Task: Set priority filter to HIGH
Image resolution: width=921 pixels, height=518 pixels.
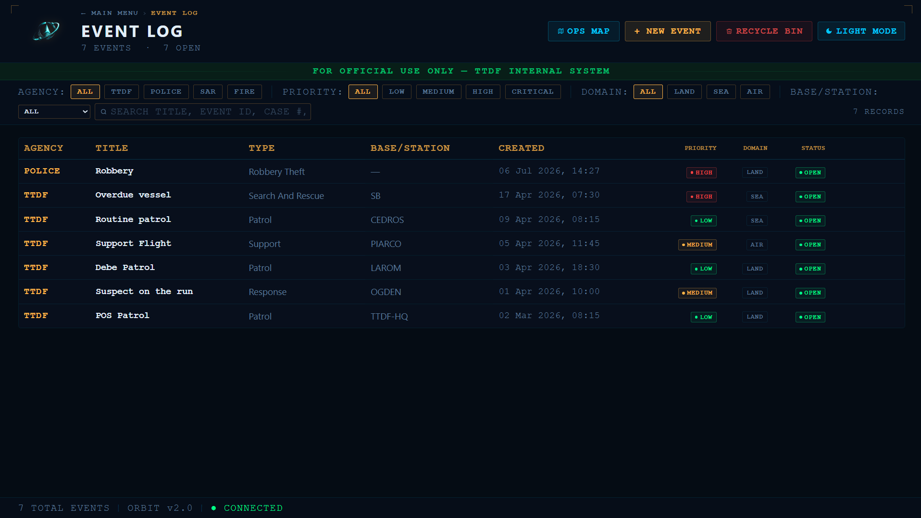Action: tap(483, 92)
